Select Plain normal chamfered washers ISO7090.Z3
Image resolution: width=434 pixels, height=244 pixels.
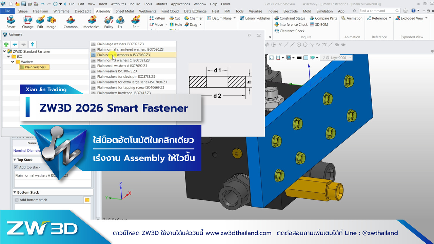click(133, 49)
